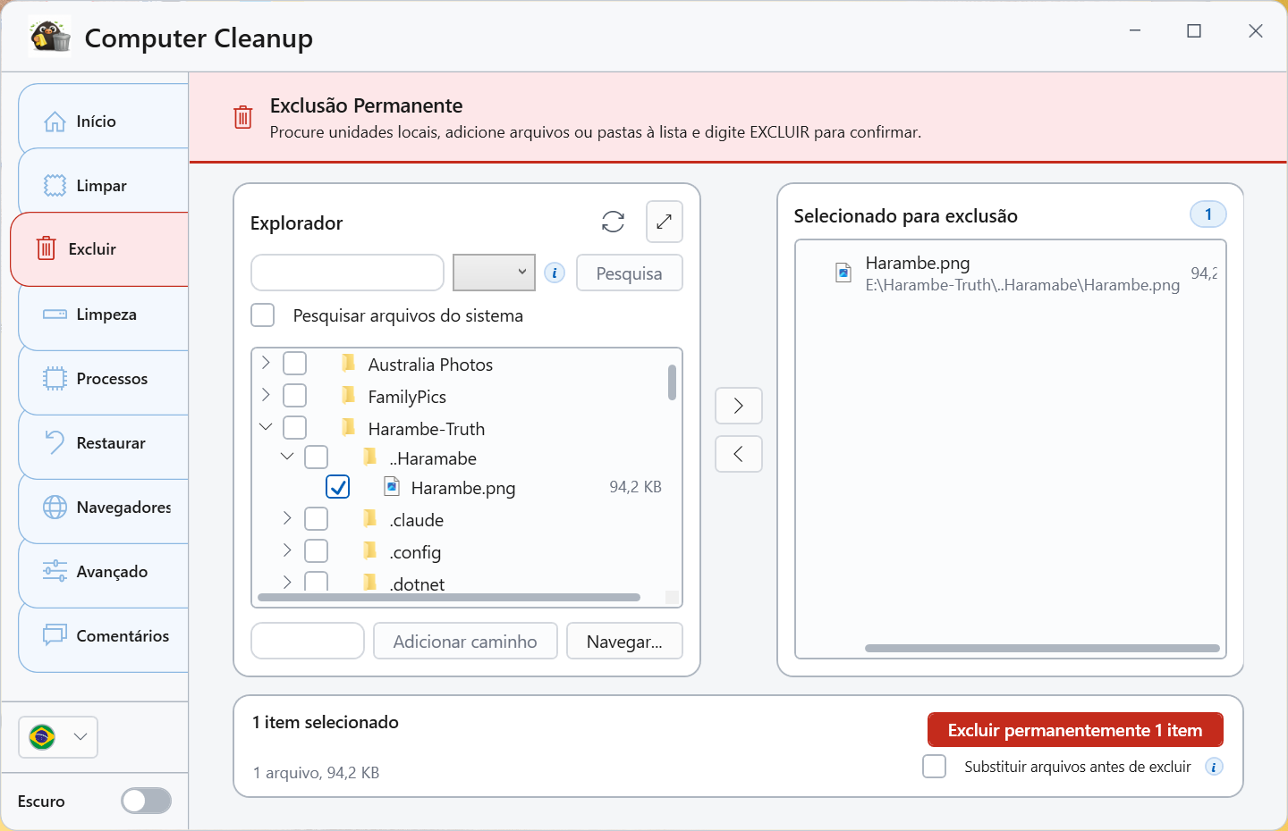1288x831 pixels.
Task: Click the Pesquisa button
Action: [630, 273]
